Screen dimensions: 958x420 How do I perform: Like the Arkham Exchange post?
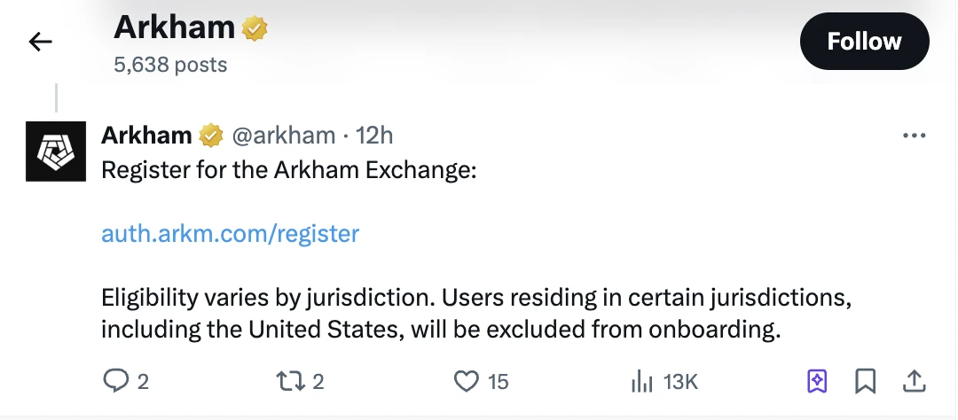[x=467, y=381]
